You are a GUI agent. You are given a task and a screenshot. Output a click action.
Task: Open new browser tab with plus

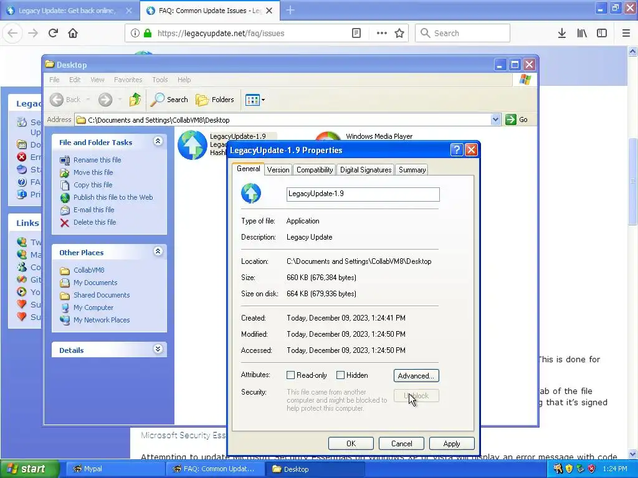(290, 11)
